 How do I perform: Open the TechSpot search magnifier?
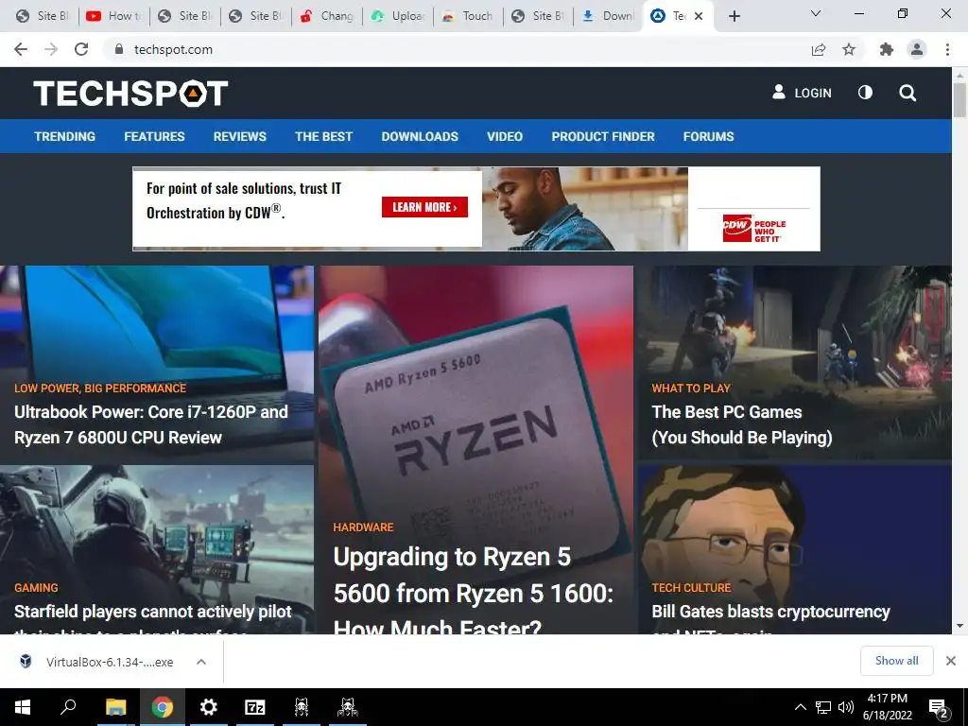907,94
